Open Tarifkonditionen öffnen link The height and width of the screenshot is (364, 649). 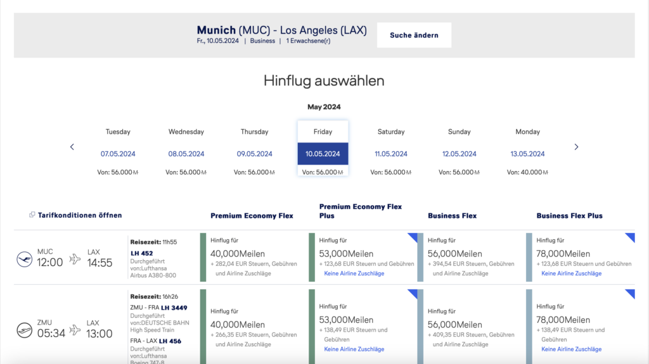coord(80,215)
